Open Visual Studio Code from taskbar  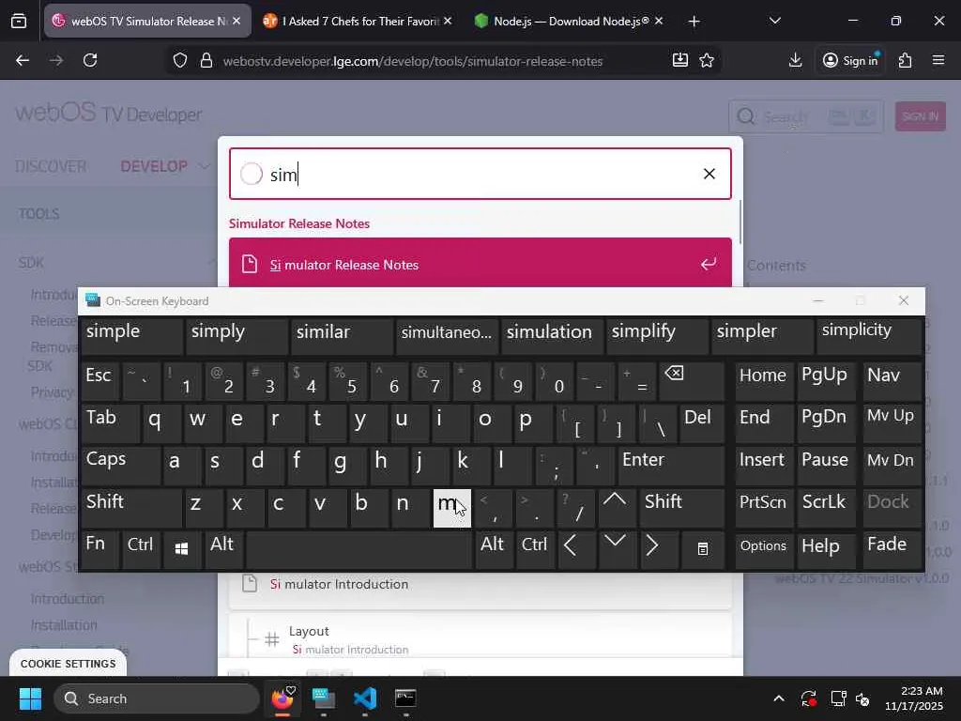pos(365,698)
